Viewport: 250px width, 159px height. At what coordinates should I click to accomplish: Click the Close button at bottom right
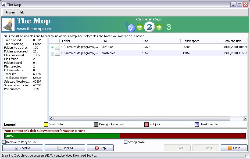[234, 148]
